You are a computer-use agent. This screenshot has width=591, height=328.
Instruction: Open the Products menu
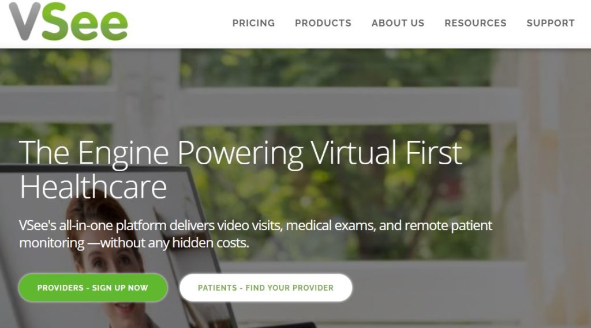[323, 23]
